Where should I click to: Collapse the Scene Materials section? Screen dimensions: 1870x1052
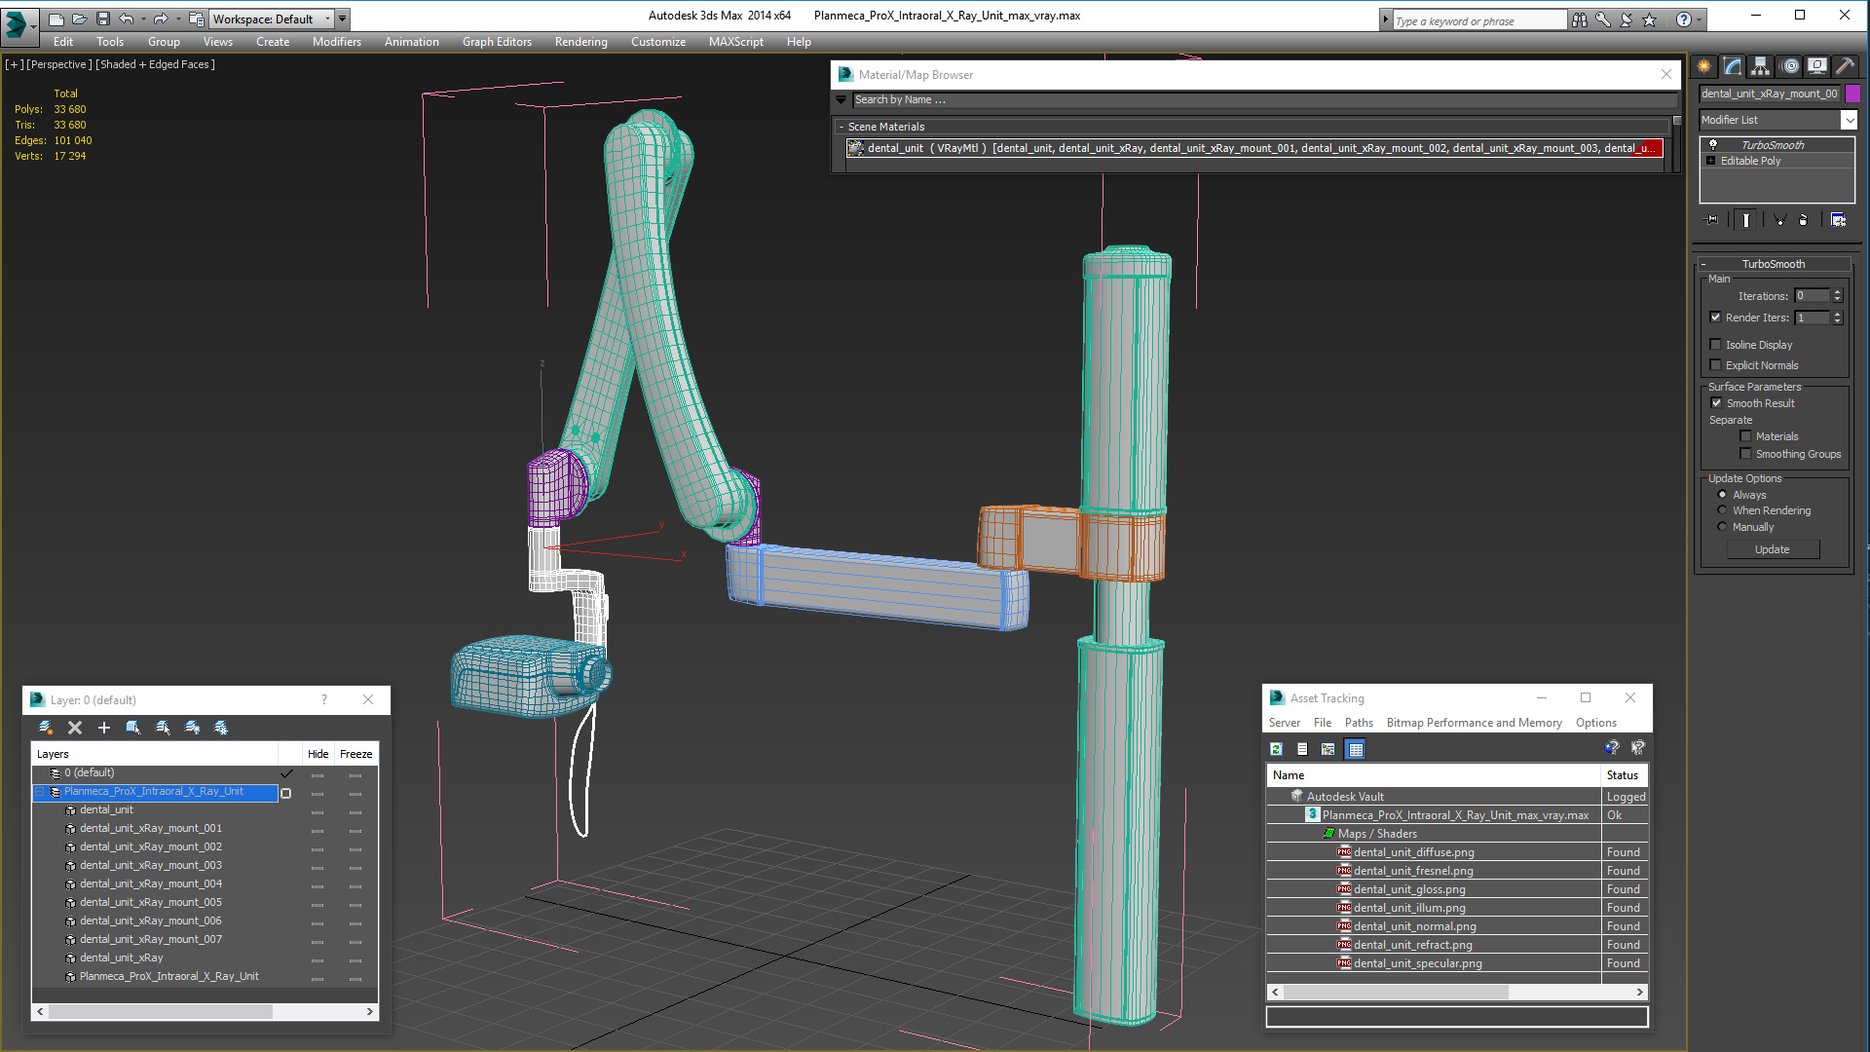pos(841,127)
